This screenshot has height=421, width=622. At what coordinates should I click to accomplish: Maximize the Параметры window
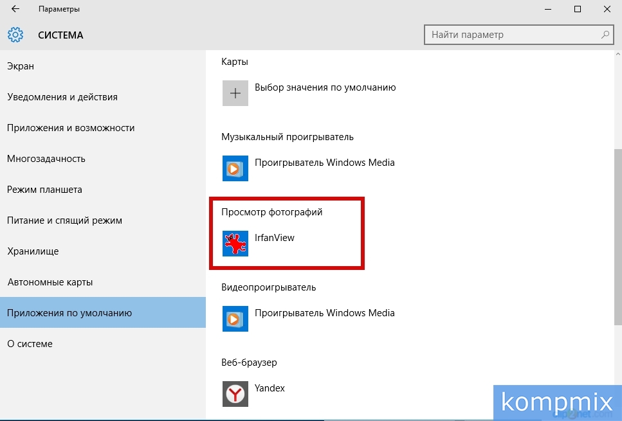pos(578,9)
